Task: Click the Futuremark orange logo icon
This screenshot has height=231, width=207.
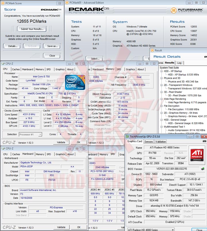Action: [x=173, y=10]
